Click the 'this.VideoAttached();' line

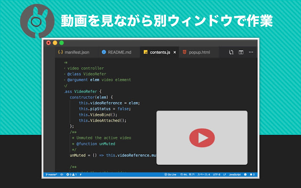coord(103,120)
